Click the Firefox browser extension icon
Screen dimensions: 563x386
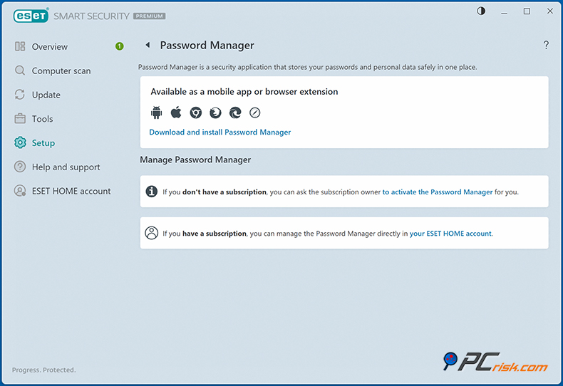215,113
